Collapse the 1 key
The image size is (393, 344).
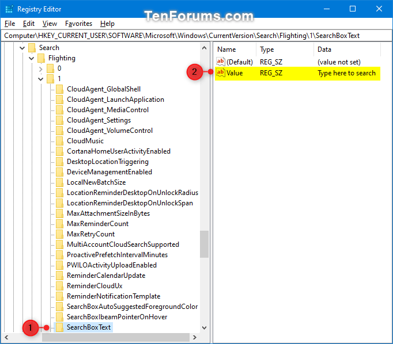point(40,79)
